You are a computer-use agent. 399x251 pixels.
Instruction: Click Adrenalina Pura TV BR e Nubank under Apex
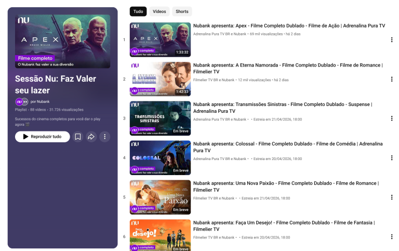pos(220,34)
